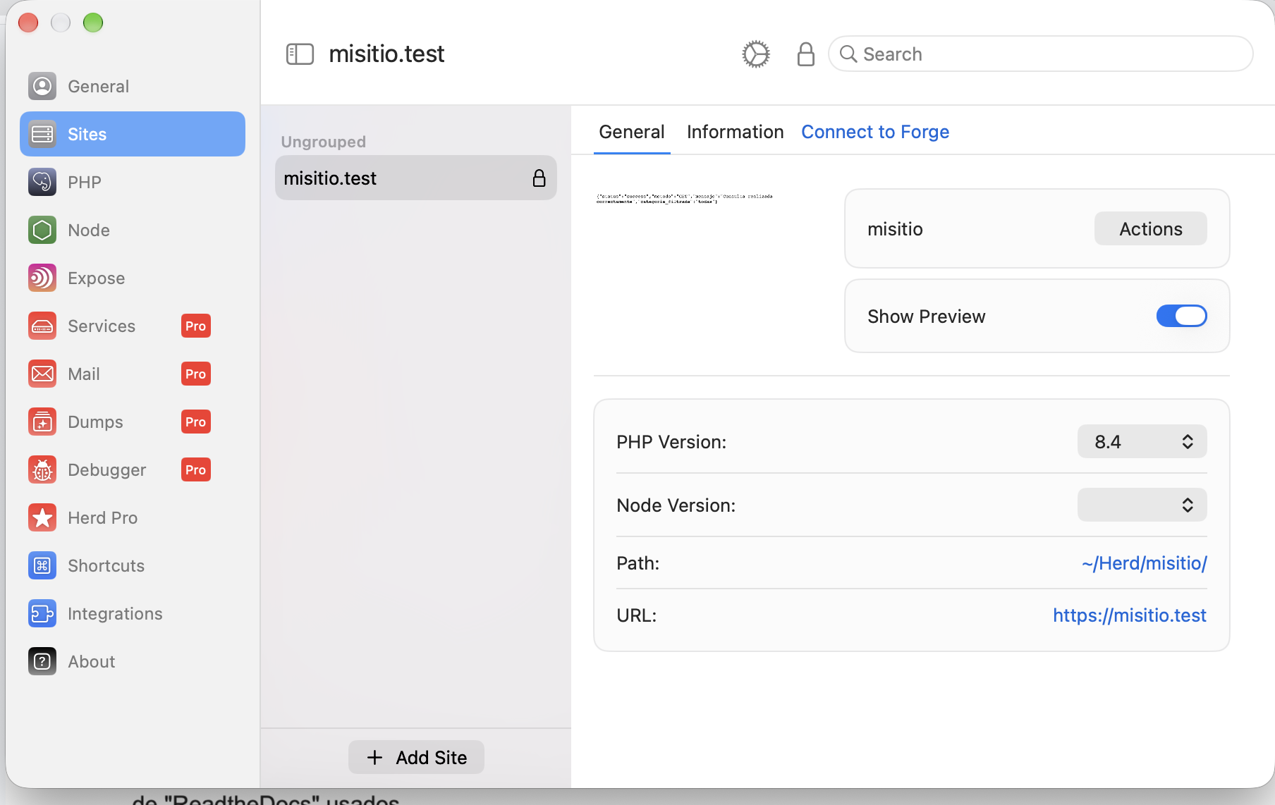Open the Services sidebar item

[133, 326]
